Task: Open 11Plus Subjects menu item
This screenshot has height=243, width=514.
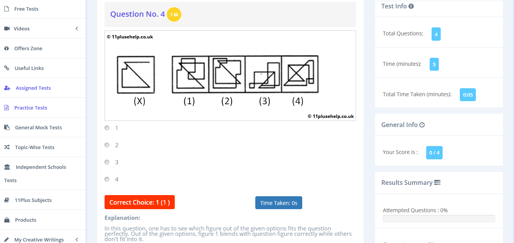Action: pos(33,200)
